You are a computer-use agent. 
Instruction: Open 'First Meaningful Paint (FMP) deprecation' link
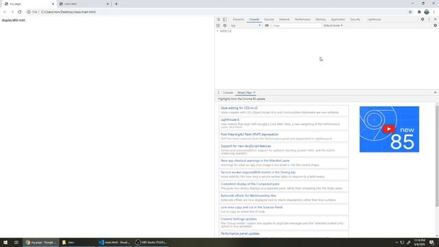coord(250,134)
